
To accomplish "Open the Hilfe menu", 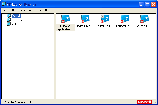I will point(47,10).
